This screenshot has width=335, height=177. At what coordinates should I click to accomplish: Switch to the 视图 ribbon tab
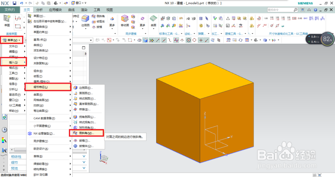point(110,10)
